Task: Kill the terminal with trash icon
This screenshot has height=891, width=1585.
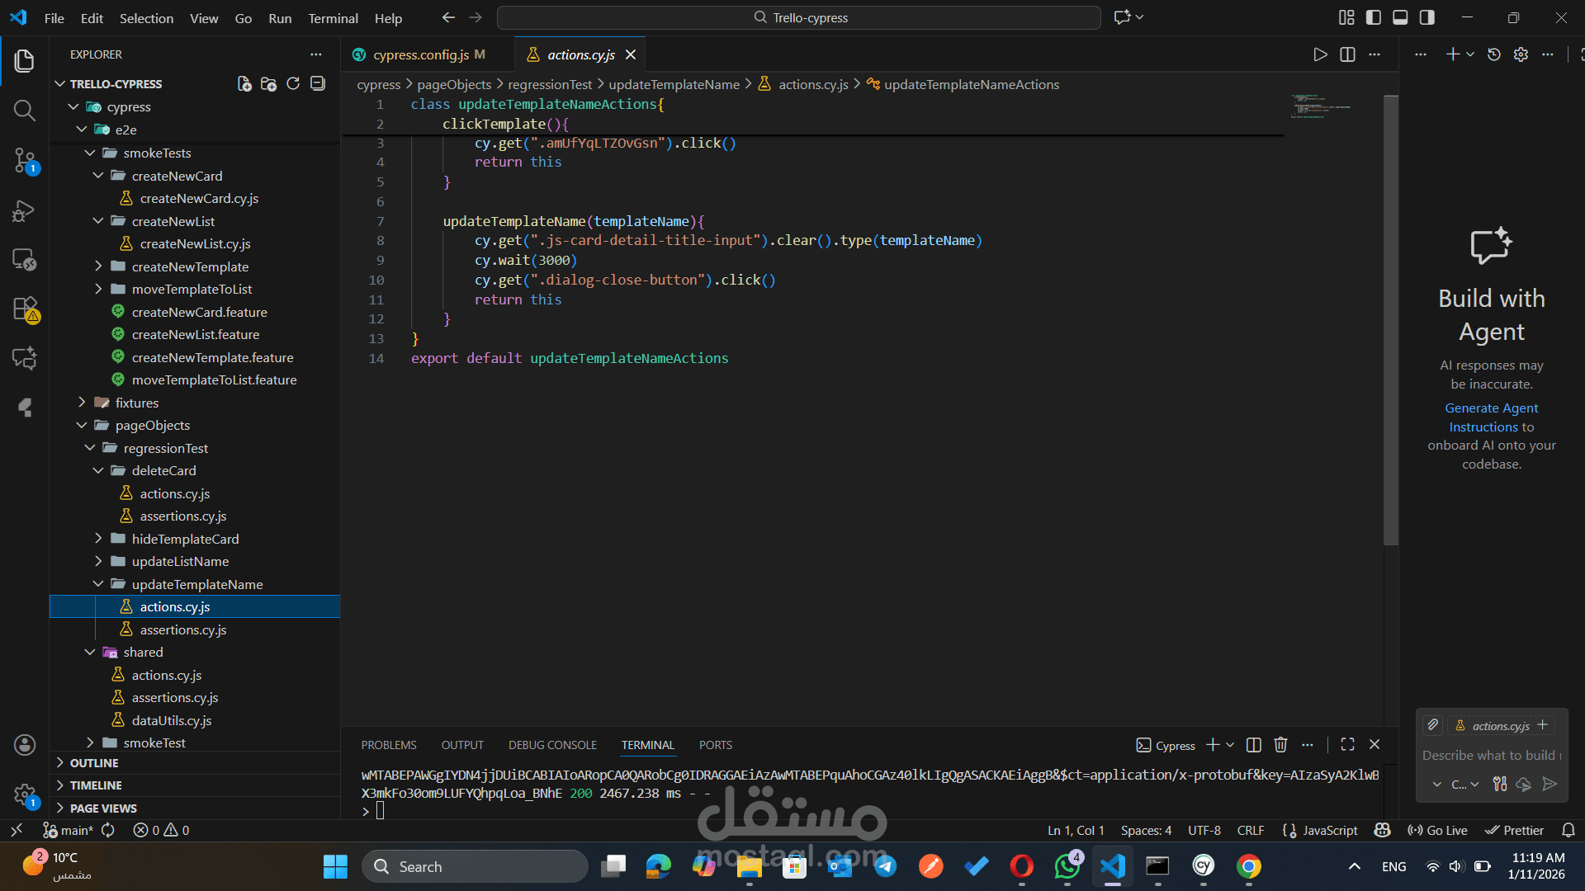Action: point(1280,745)
